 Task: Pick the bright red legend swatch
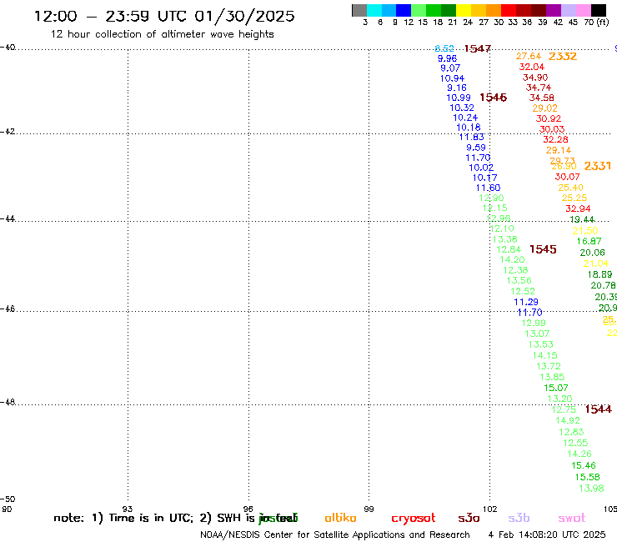coord(509,10)
